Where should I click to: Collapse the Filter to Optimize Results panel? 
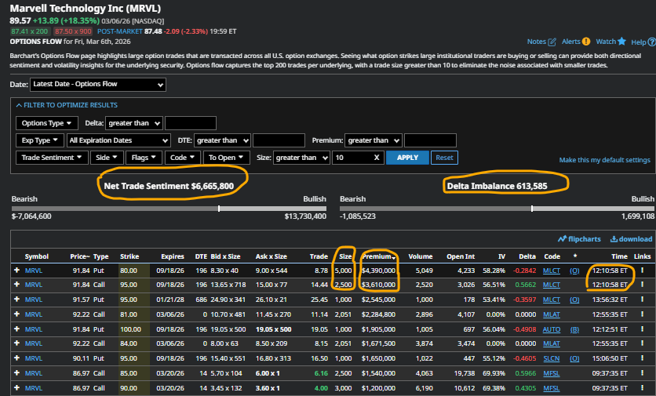tap(67, 105)
